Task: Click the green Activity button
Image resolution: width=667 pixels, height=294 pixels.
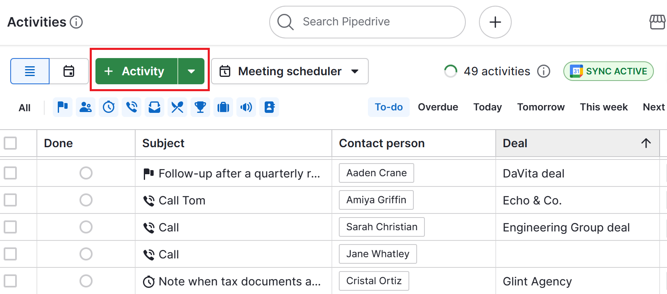Action: 136,71
